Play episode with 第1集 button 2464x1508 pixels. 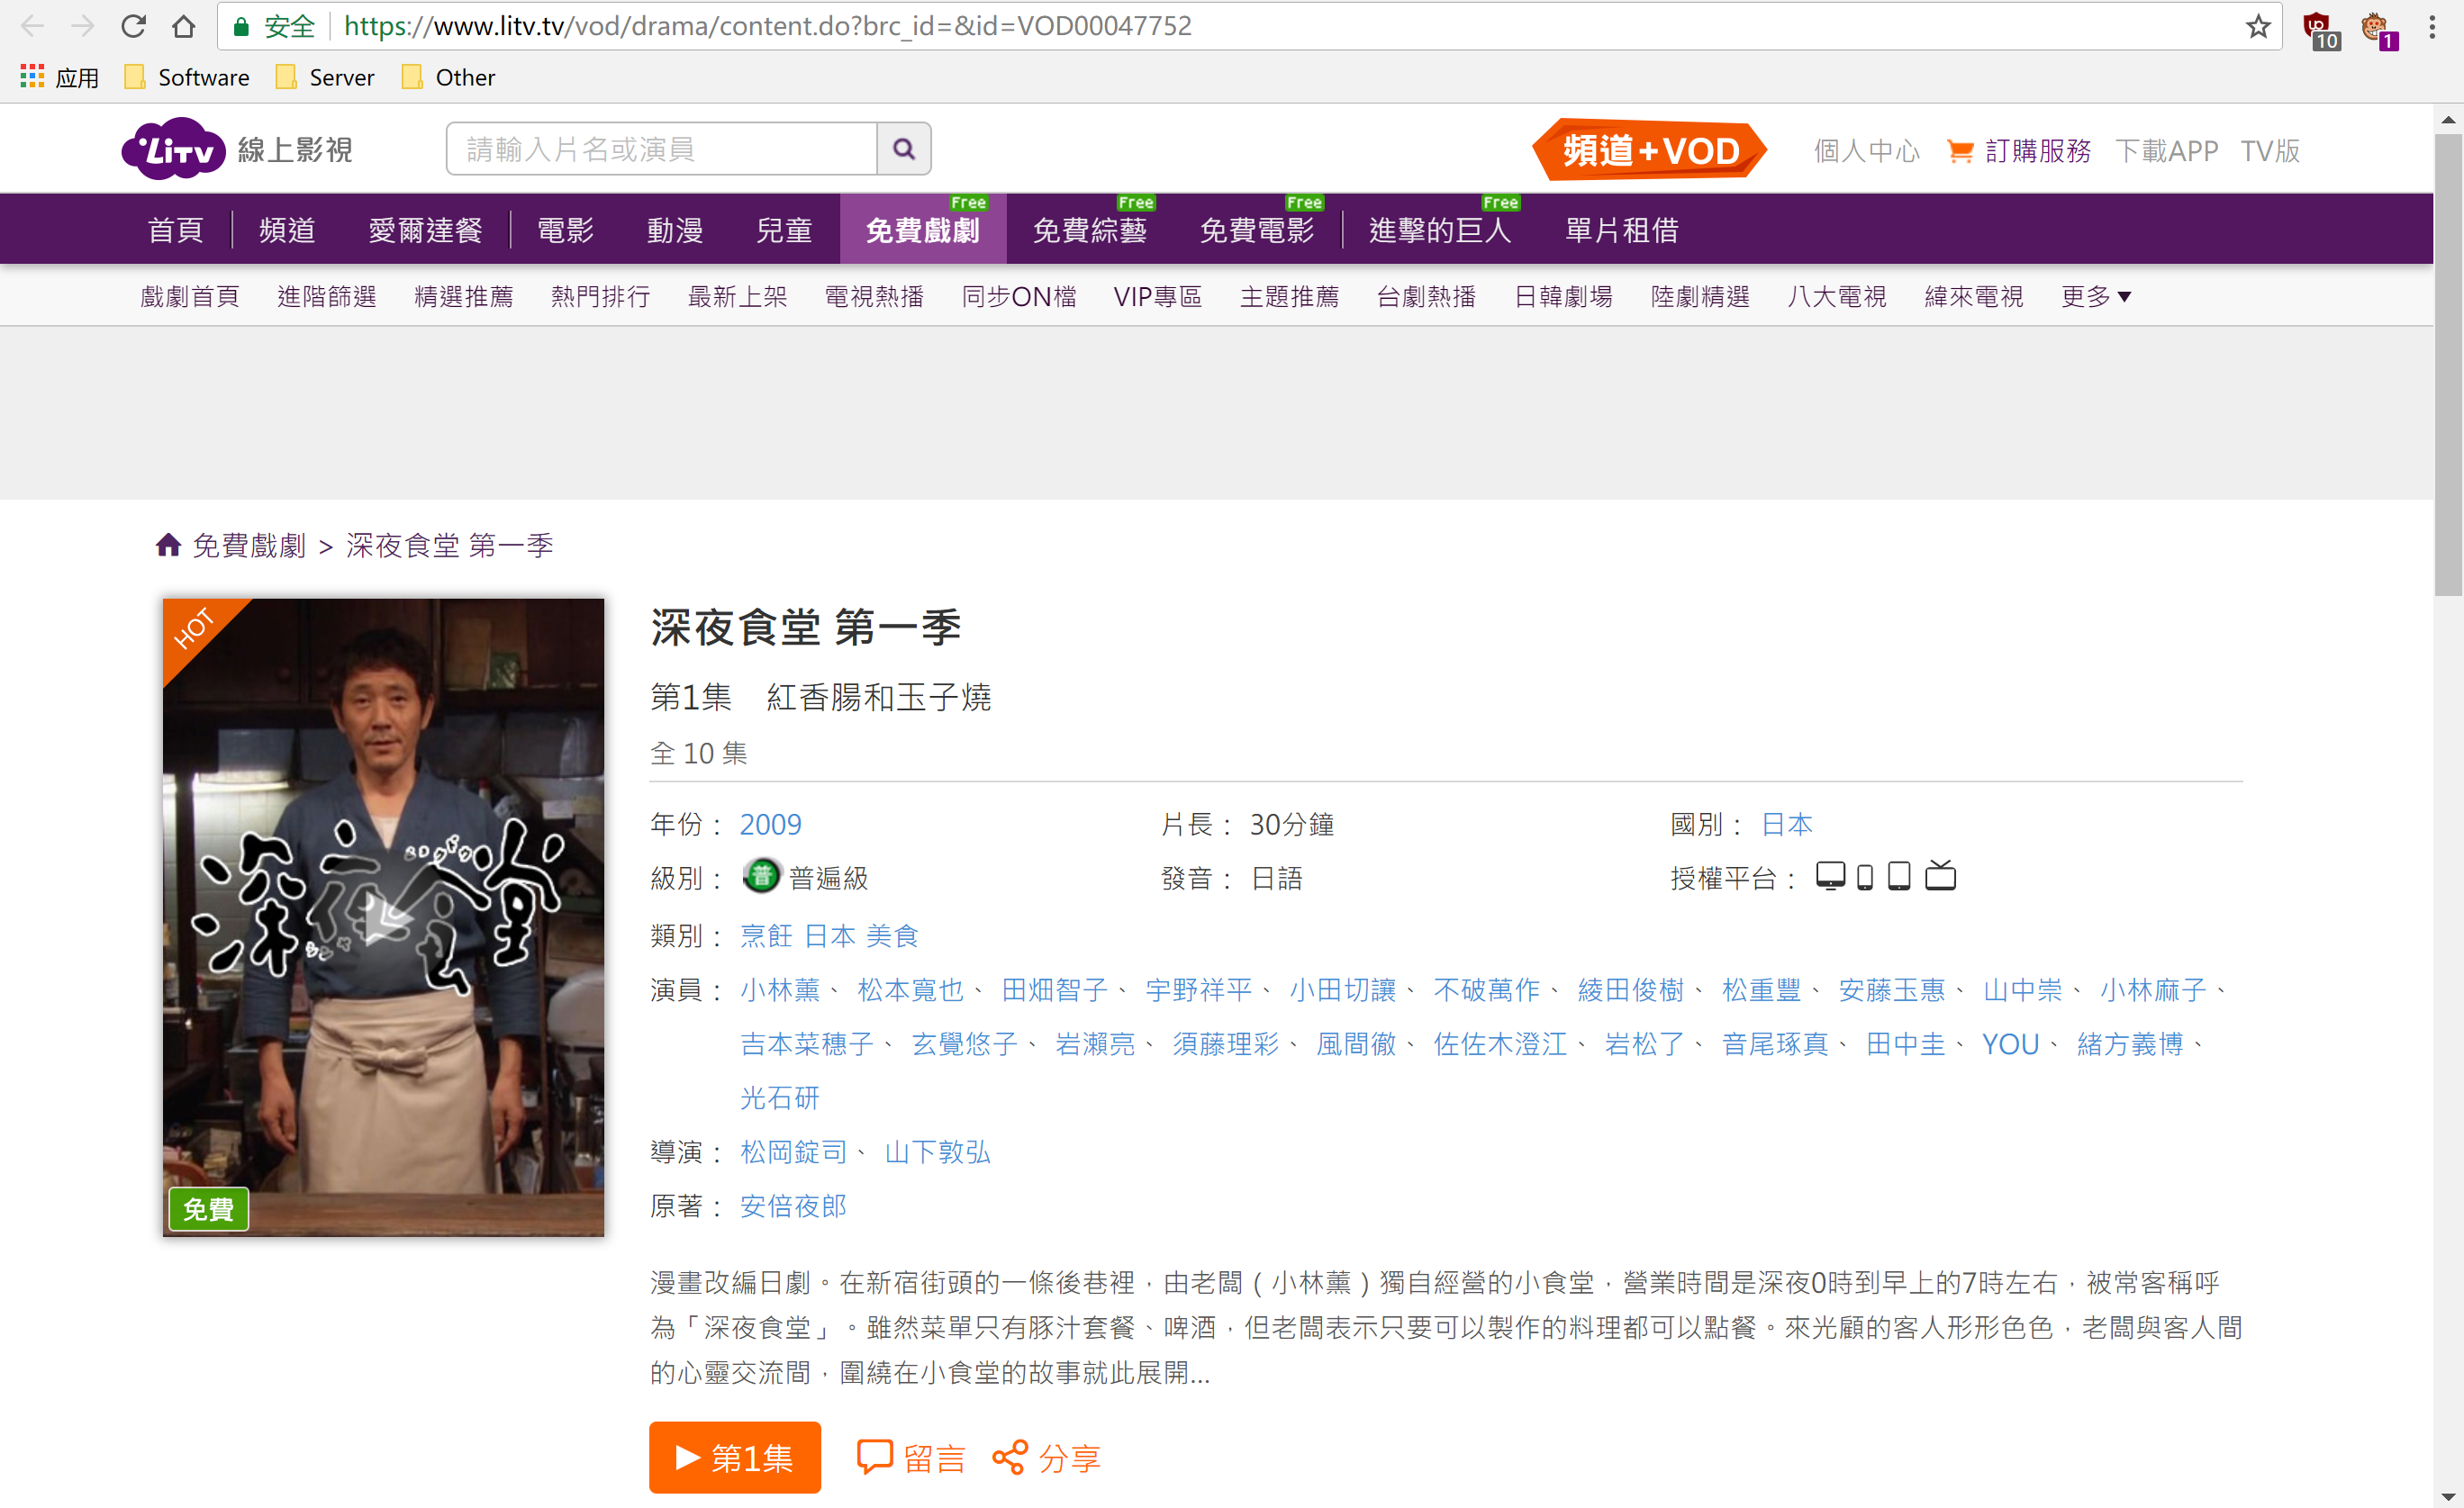[734, 1458]
